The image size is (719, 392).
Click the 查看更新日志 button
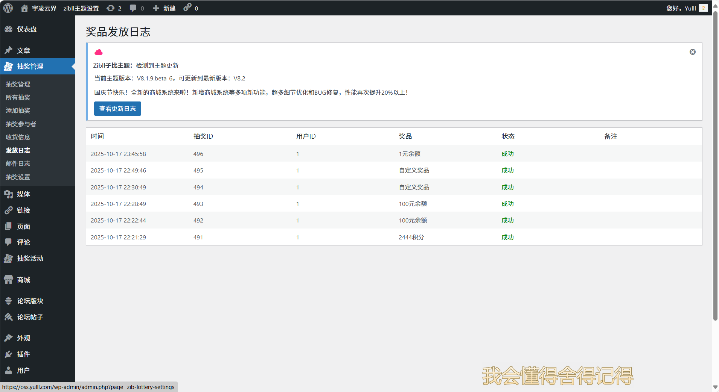pyautogui.click(x=117, y=109)
